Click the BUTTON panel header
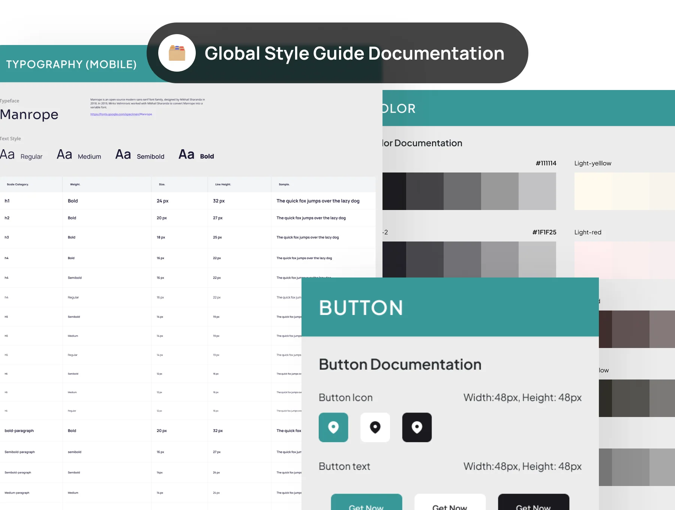Viewport: 675px width, 510px height. (450, 307)
